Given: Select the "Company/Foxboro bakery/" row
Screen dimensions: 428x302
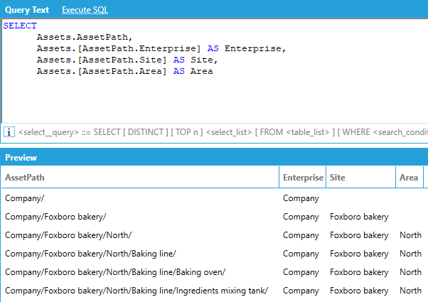Looking at the screenshot, I should (x=55, y=217).
